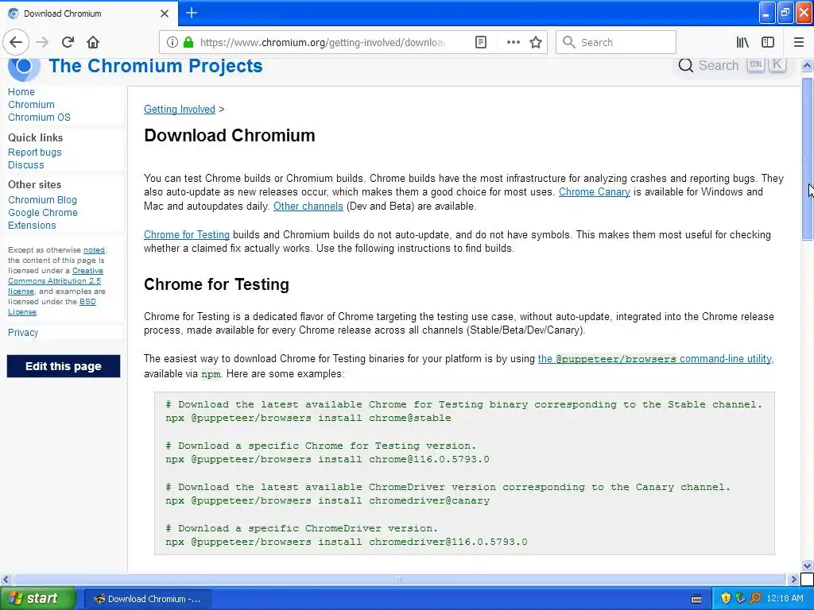This screenshot has width=814, height=610.
Task: Reload the page with refresh icon
Action: pyautogui.click(x=68, y=43)
